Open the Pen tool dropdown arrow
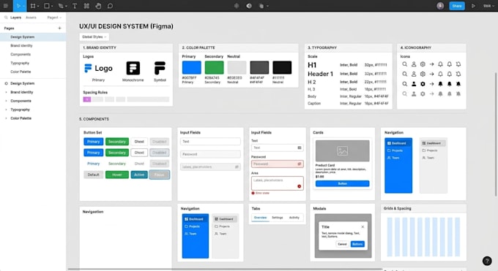Image resolution: width=498 pixels, height=271 pixels. click(66, 6)
